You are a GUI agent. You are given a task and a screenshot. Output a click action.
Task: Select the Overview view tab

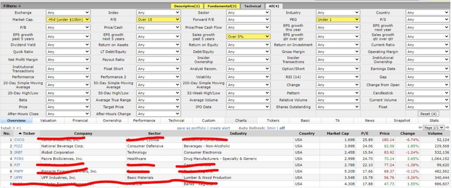(16, 120)
